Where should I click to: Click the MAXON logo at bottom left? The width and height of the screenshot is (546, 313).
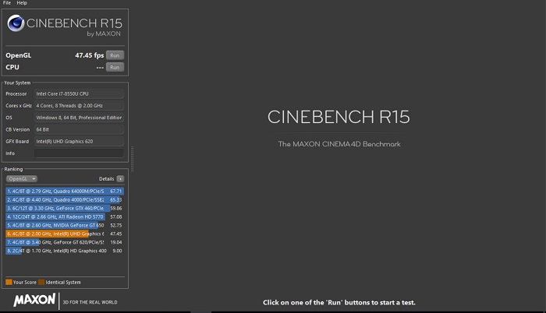(x=34, y=300)
